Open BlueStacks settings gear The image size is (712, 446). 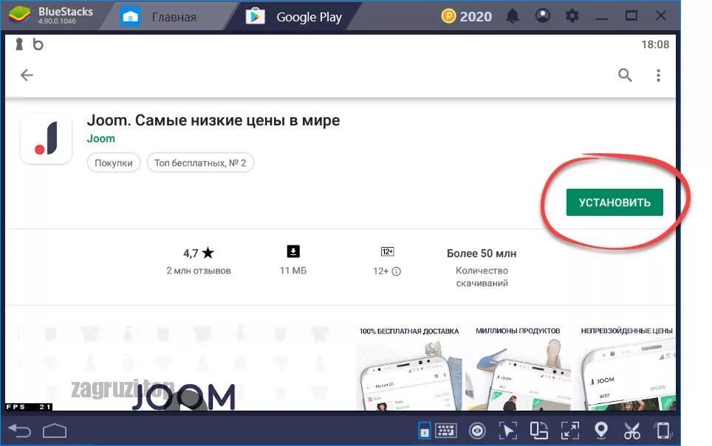572,16
